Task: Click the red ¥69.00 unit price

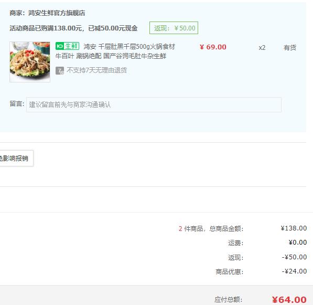Action: 213,47
